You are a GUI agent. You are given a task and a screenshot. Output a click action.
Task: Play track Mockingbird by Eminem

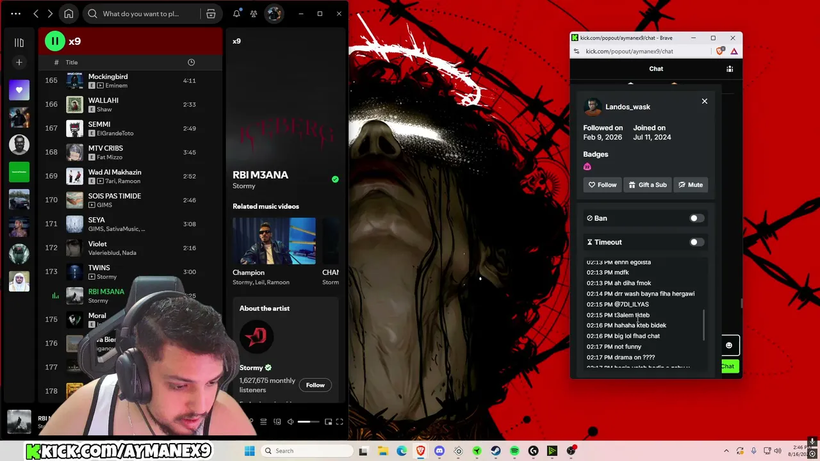click(131, 81)
